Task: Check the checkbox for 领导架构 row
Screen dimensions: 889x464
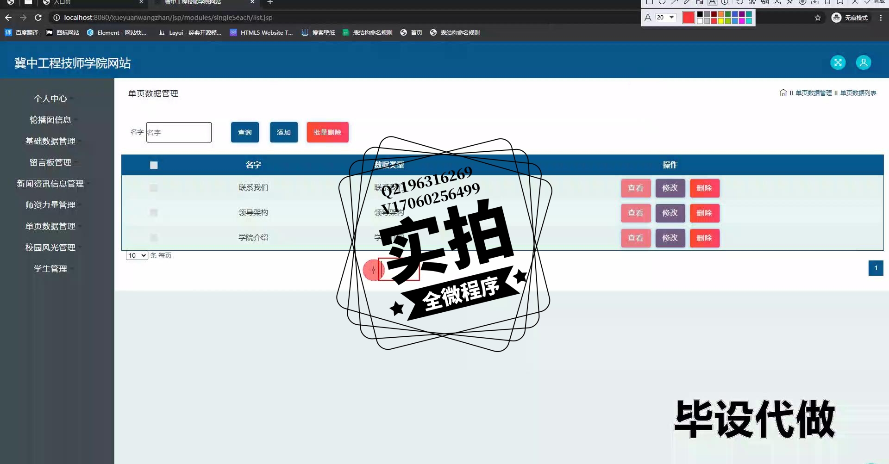Action: 154,213
